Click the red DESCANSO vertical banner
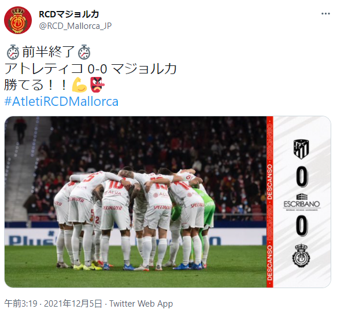 tap(270, 202)
